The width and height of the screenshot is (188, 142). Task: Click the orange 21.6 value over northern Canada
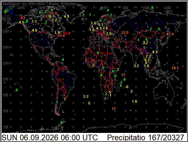[x=54, y=13]
